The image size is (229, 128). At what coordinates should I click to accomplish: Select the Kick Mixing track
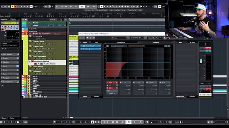[x=39, y=66]
